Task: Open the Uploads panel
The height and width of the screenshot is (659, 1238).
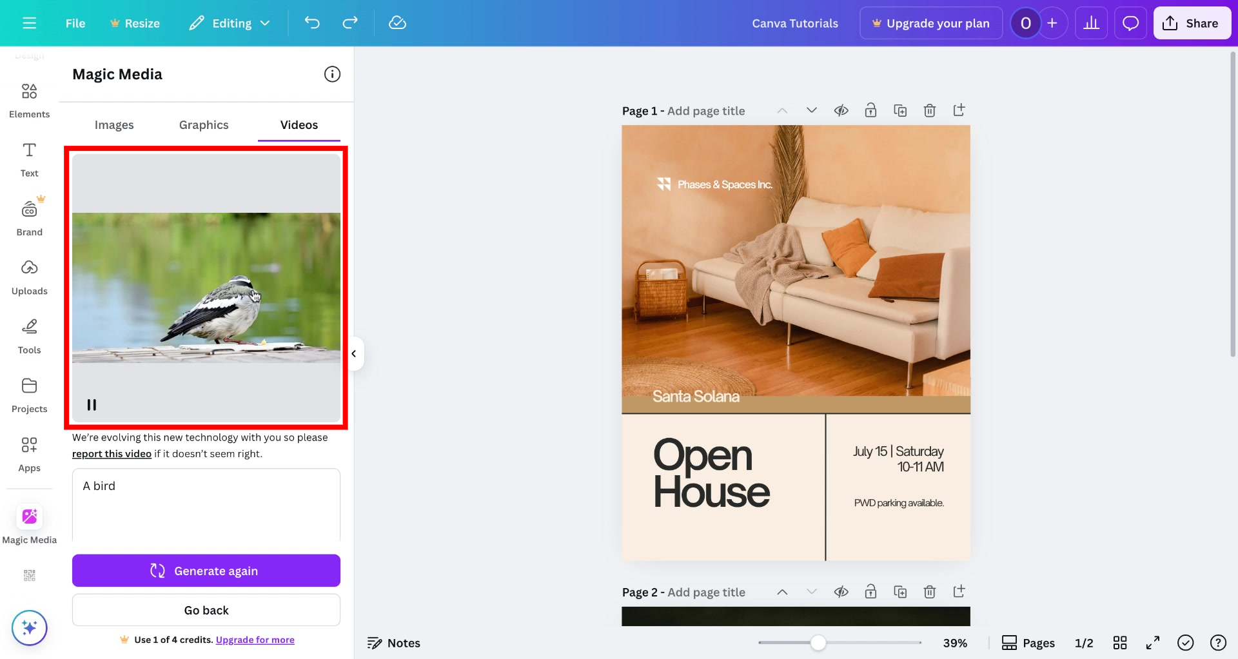Action: 29,277
